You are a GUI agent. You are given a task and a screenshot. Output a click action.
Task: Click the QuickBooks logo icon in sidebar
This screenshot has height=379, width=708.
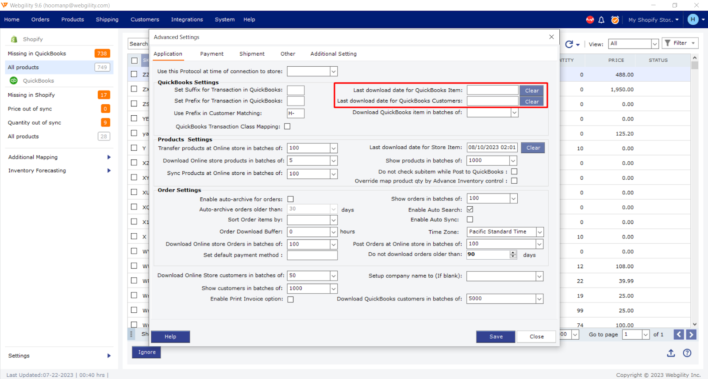[x=14, y=80]
